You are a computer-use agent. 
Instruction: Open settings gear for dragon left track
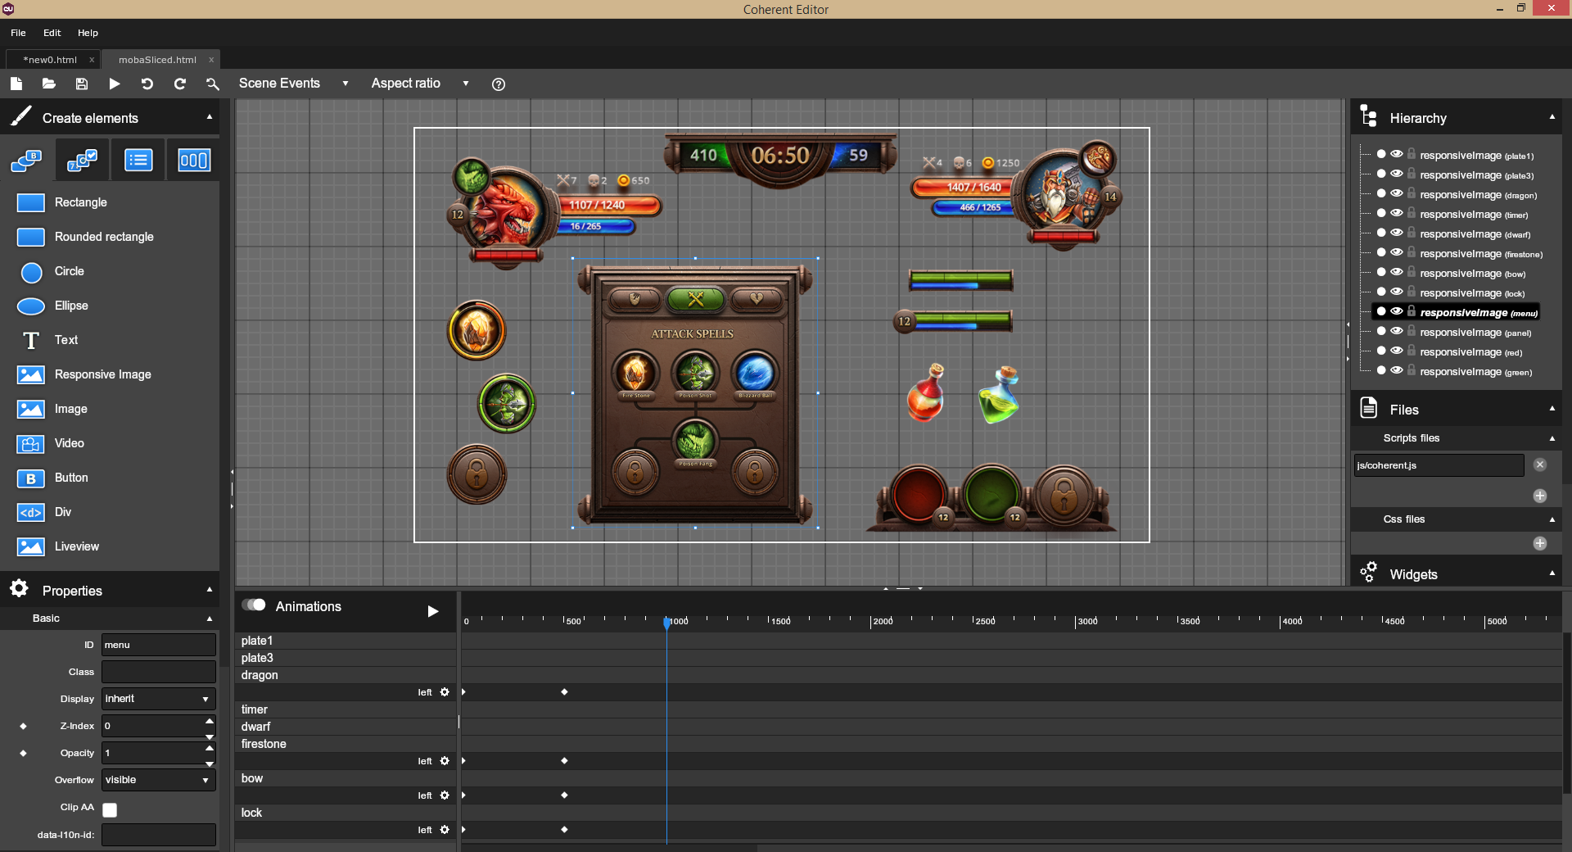[x=445, y=692]
